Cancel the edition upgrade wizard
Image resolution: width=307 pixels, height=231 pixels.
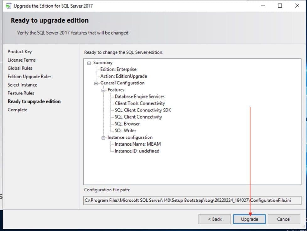click(x=283, y=219)
